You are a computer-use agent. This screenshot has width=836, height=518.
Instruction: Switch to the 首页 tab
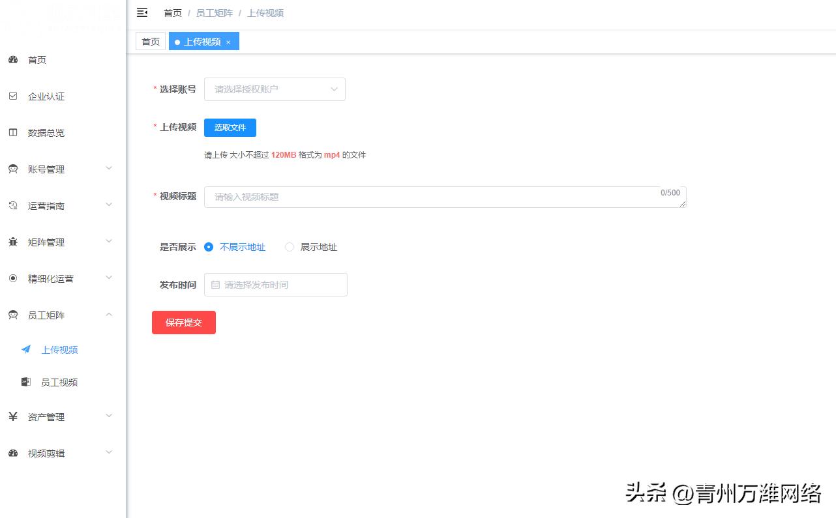pyautogui.click(x=150, y=40)
